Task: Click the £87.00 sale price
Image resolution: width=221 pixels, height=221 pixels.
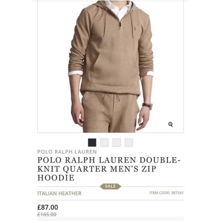Action: coord(48,207)
